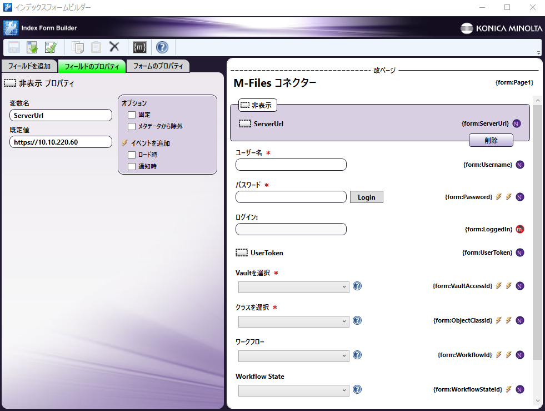Check the 通知時 event checkbox
The width and height of the screenshot is (545, 411).
pos(132,167)
